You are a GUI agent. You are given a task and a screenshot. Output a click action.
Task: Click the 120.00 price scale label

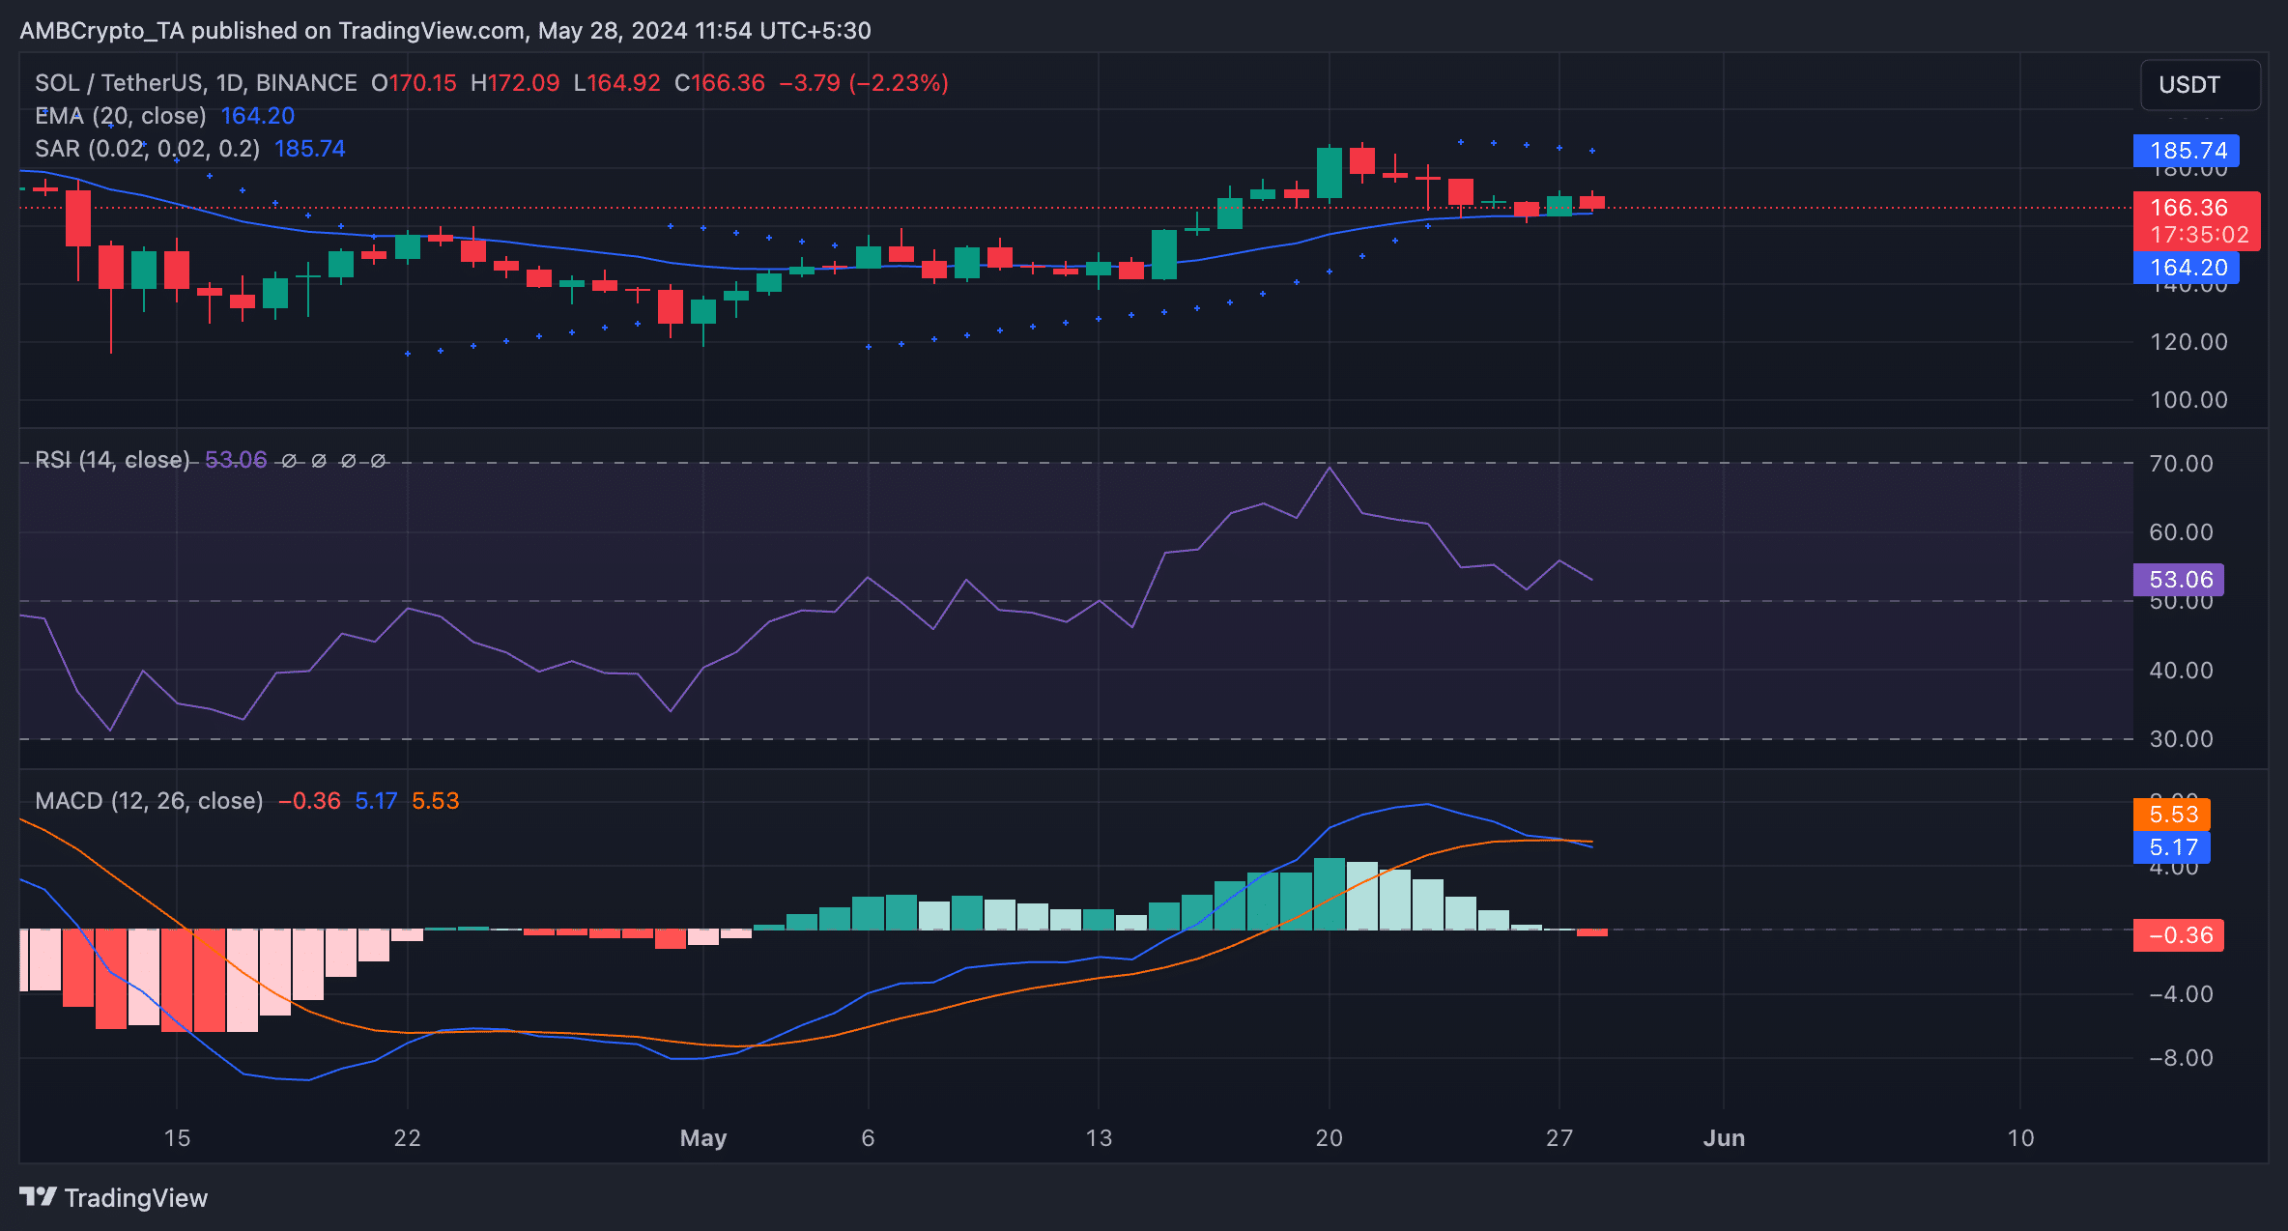click(x=2189, y=342)
